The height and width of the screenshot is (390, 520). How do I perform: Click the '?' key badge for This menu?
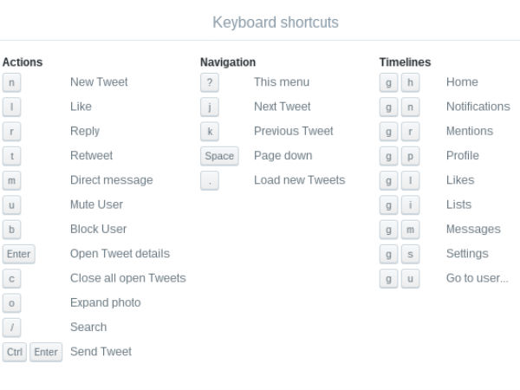(x=210, y=82)
